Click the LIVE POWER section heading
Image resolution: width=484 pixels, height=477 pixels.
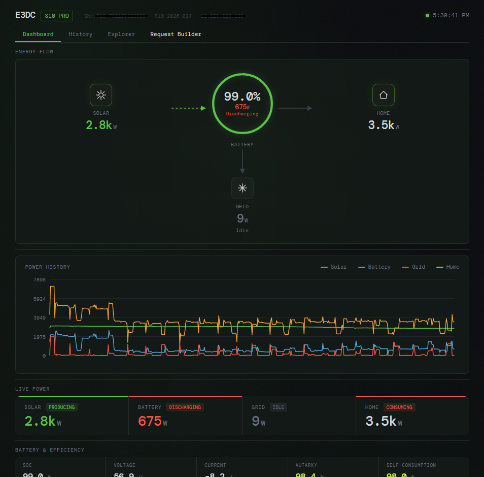[x=32, y=389]
